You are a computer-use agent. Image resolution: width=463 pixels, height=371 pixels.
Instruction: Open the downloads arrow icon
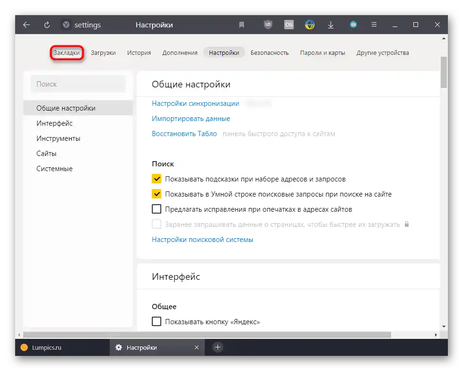click(331, 25)
